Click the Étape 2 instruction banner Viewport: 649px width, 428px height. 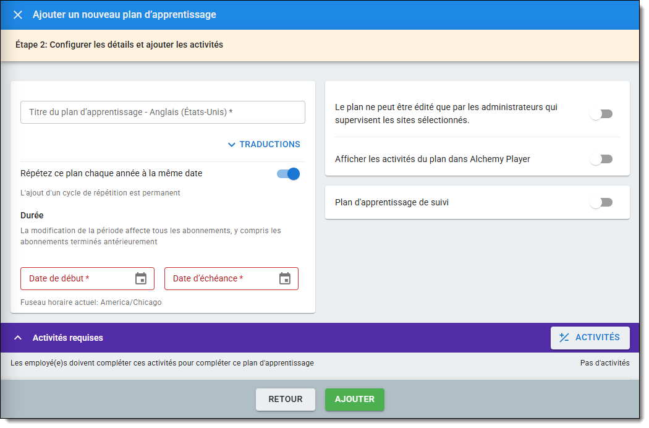pyautogui.click(x=119, y=45)
